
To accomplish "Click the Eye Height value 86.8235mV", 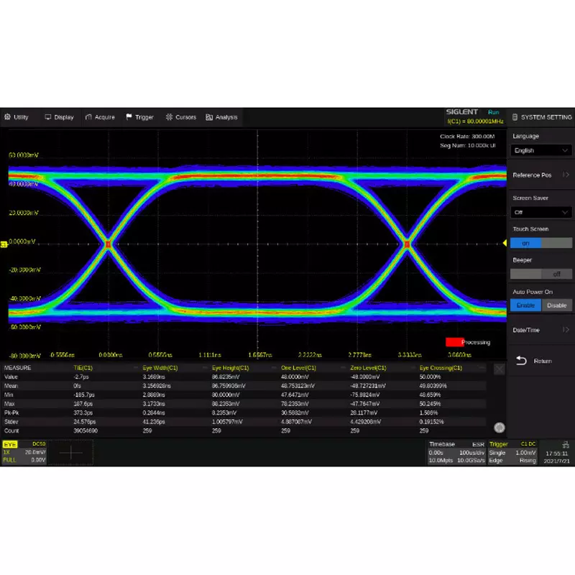I will click(226, 377).
